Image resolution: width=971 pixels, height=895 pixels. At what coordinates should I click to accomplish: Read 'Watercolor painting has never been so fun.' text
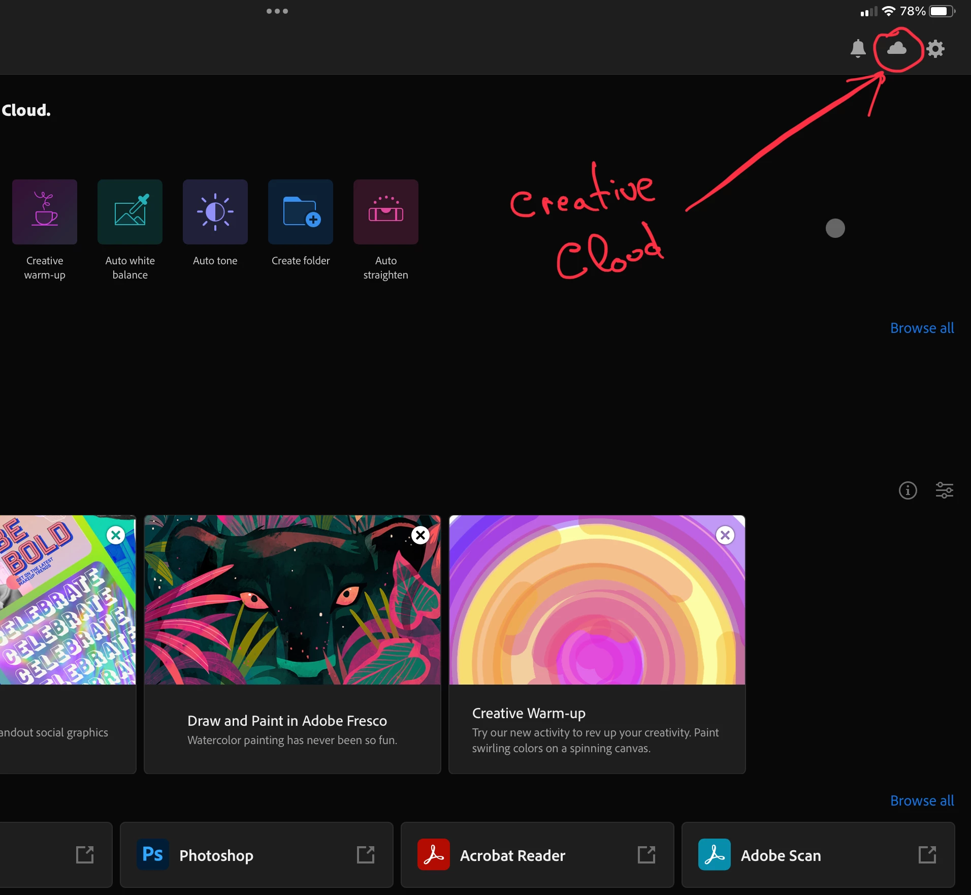292,740
